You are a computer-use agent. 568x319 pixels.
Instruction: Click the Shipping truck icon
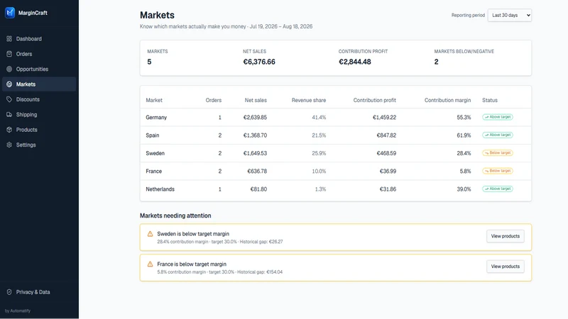9,115
